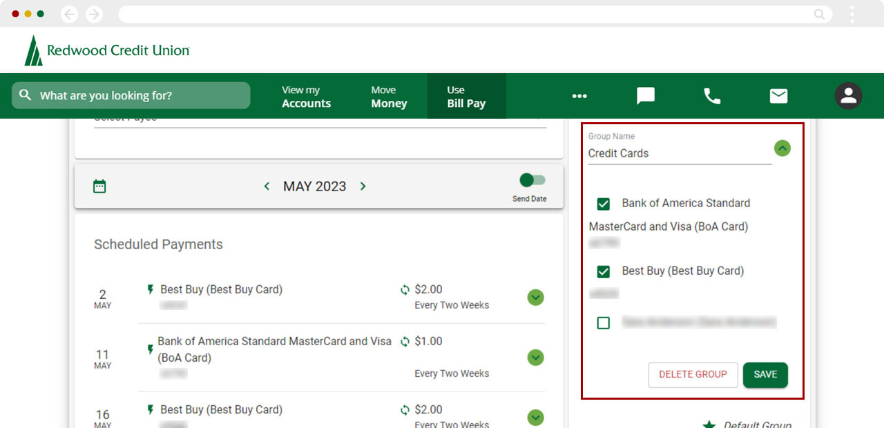This screenshot has height=428, width=884.
Task: Uncheck the Best Buy Card checkbox
Action: pyautogui.click(x=604, y=271)
